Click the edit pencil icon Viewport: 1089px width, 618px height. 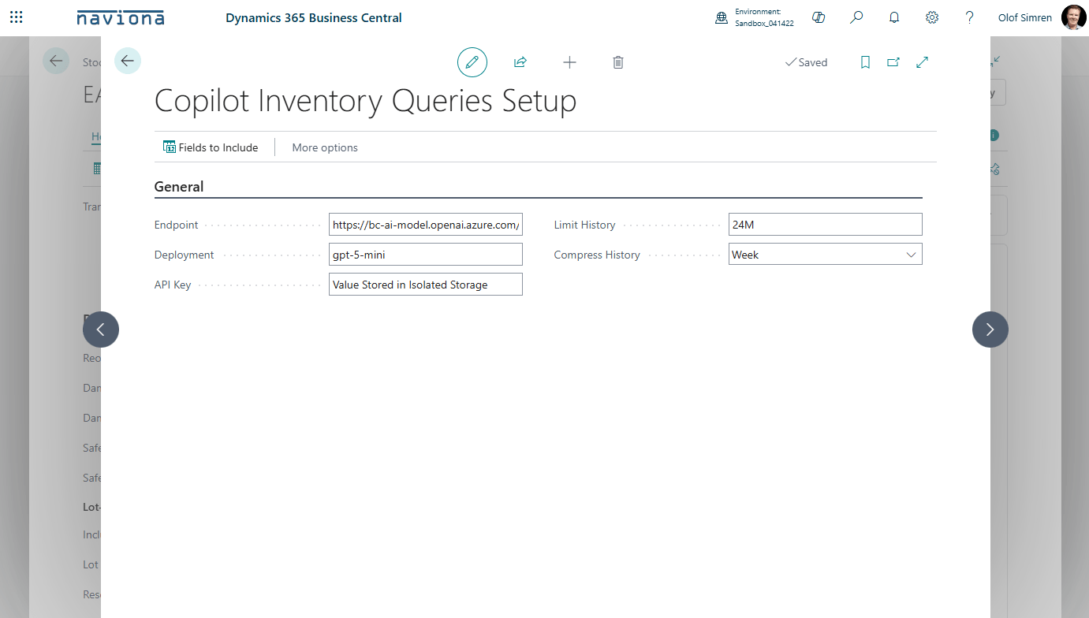472,62
